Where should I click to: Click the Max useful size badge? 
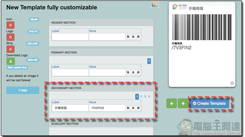[17, 67]
